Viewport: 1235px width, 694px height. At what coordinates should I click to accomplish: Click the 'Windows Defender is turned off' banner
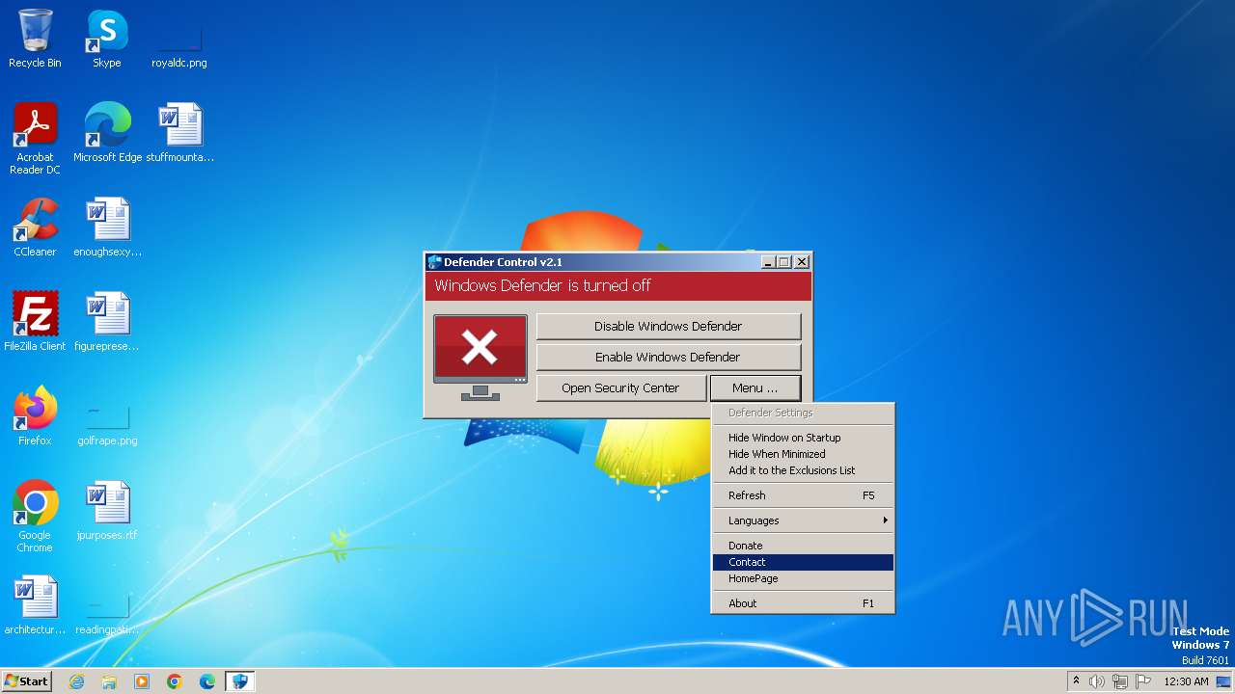coord(618,285)
